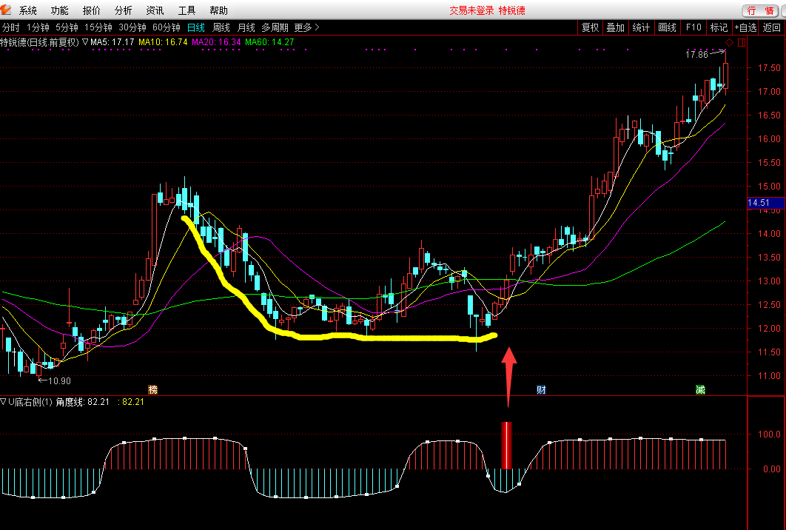Open the 多周期 multi-period view

click(275, 27)
